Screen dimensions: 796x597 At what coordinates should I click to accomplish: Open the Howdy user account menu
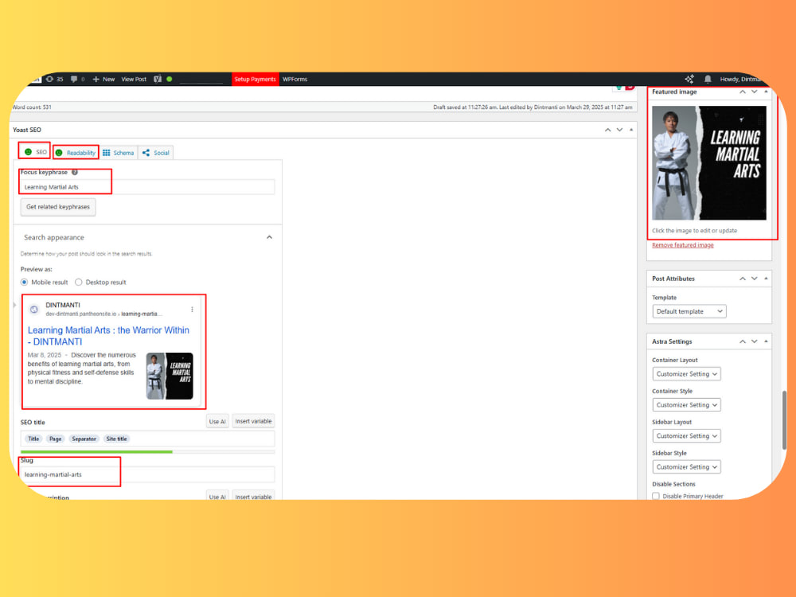[x=741, y=79]
